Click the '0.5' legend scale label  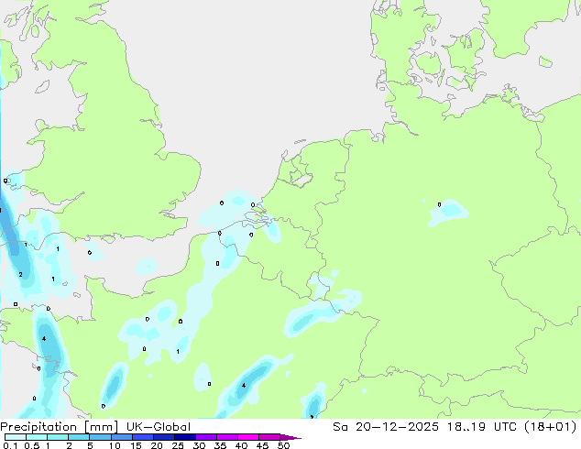point(32,445)
